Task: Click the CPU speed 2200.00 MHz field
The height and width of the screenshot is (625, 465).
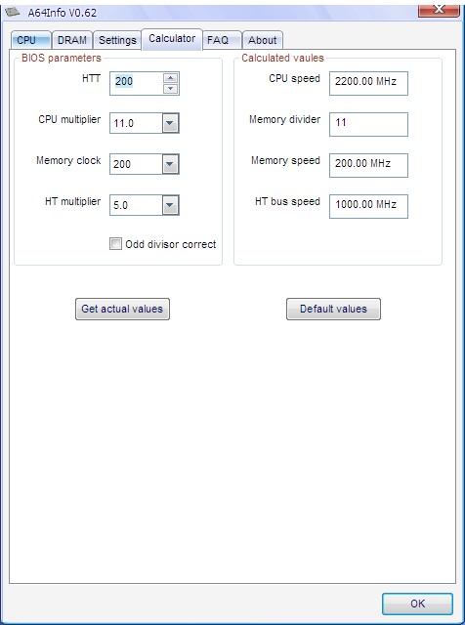Action: click(368, 83)
